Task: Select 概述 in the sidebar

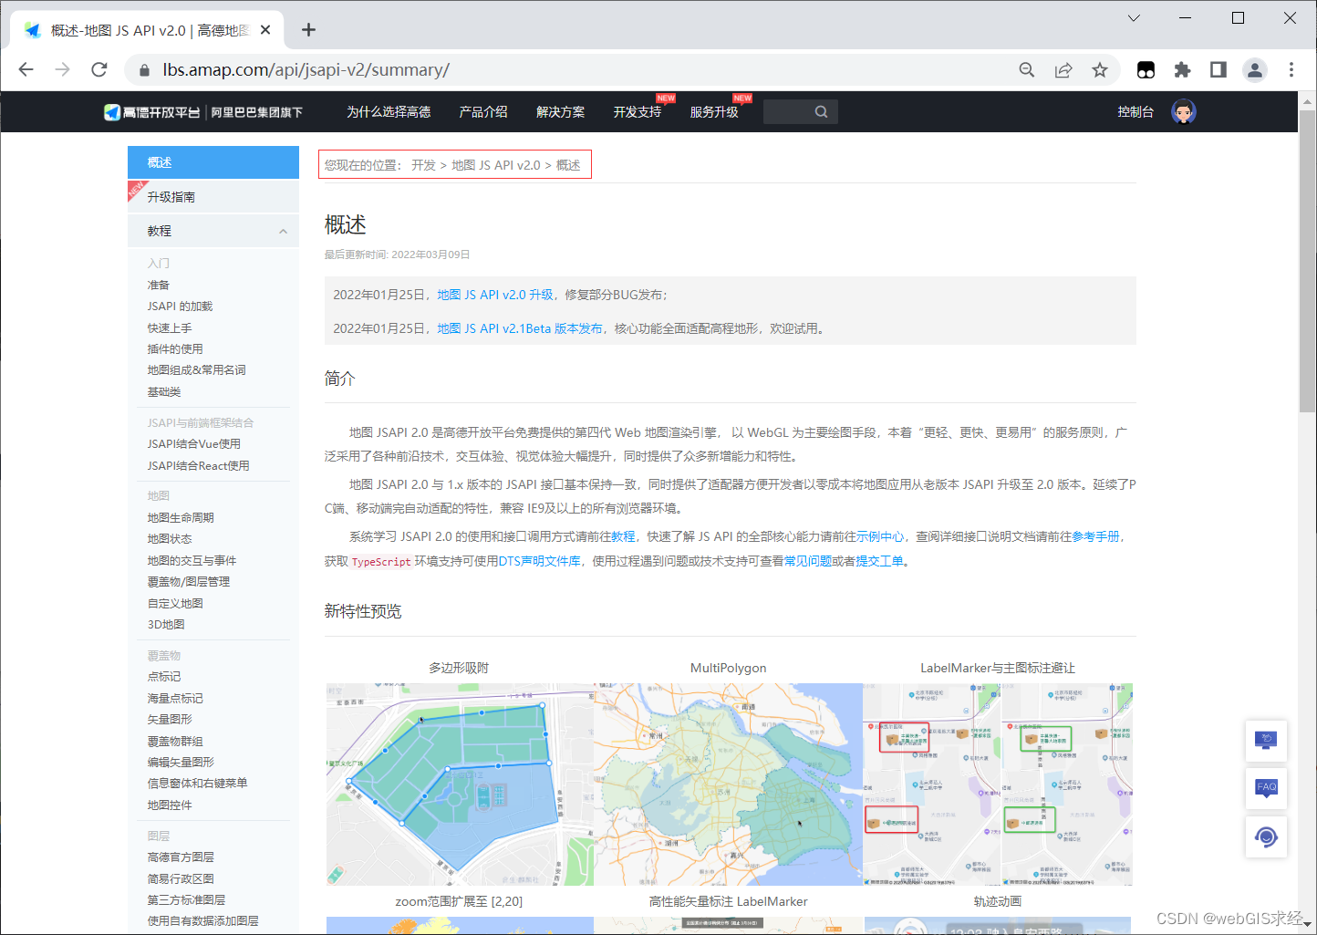Action: pyautogui.click(x=213, y=162)
